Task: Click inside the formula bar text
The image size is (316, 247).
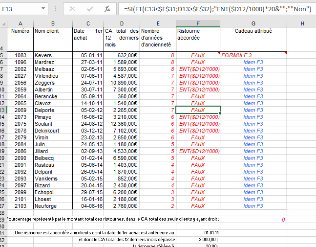Action: [x=215, y=9]
